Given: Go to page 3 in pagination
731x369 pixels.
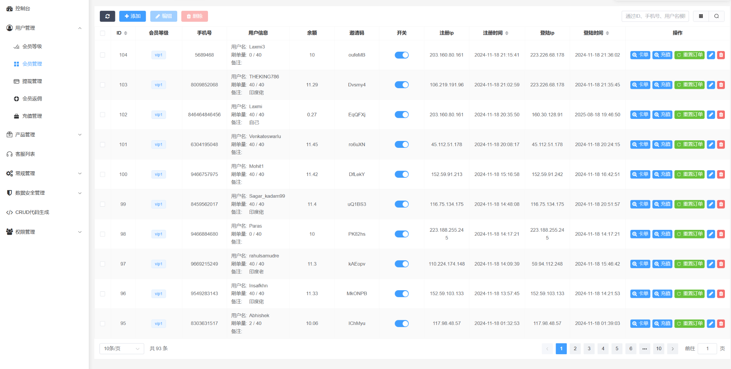Looking at the screenshot, I should click(589, 348).
